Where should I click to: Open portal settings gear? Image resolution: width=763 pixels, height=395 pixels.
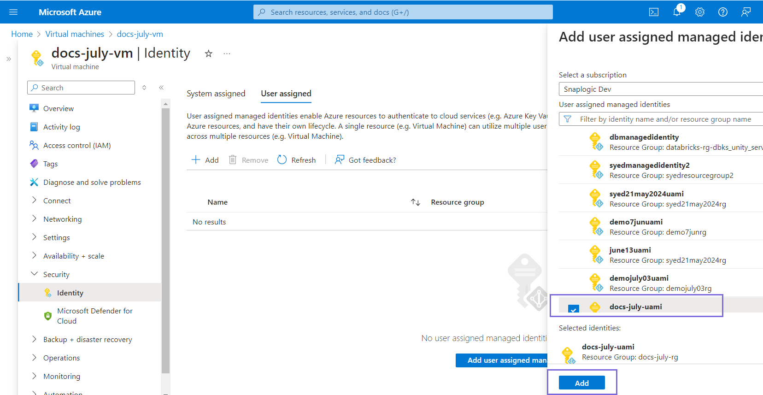699,12
